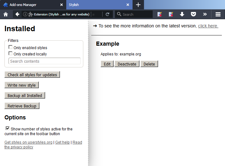Open the 'click here' latest version link
Image resolution: width=225 pixels, height=166 pixels.
point(208,26)
